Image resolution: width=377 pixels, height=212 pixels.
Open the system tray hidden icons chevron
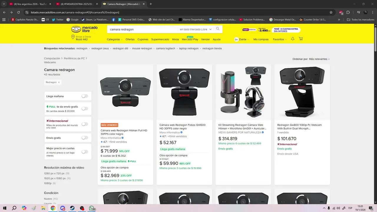324,208
